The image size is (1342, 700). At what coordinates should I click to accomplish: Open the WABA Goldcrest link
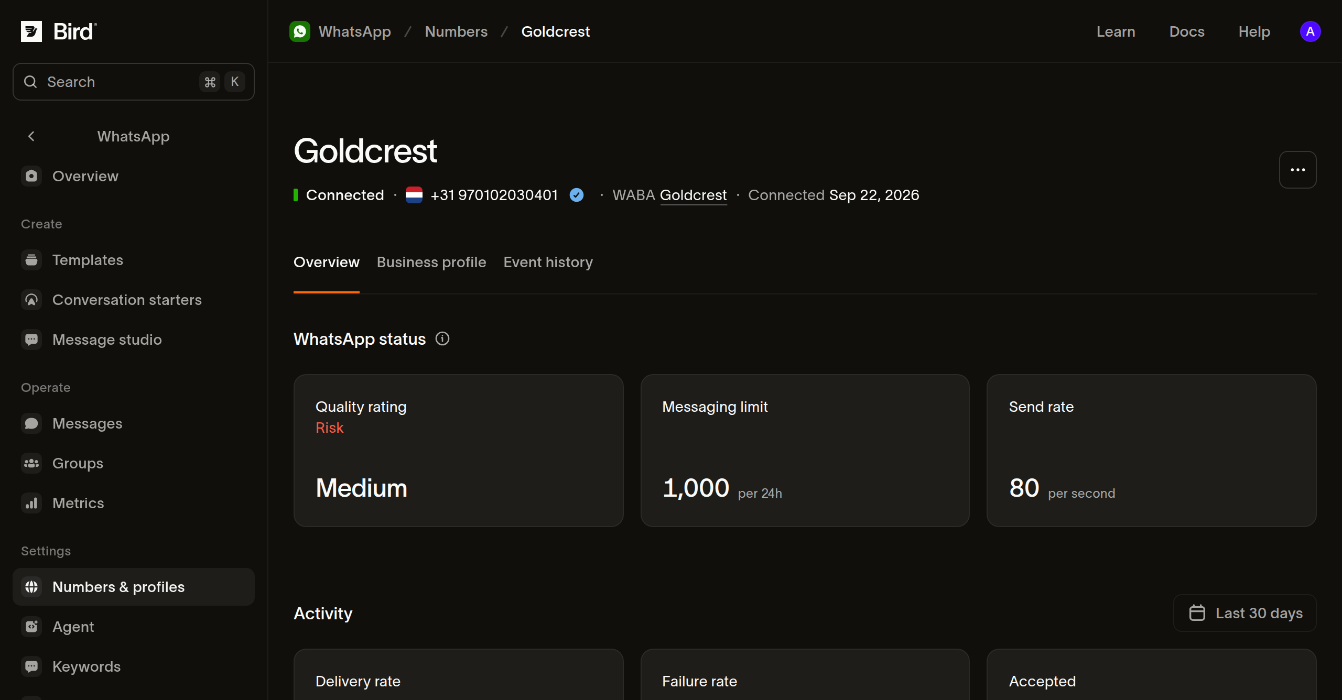(x=693, y=195)
